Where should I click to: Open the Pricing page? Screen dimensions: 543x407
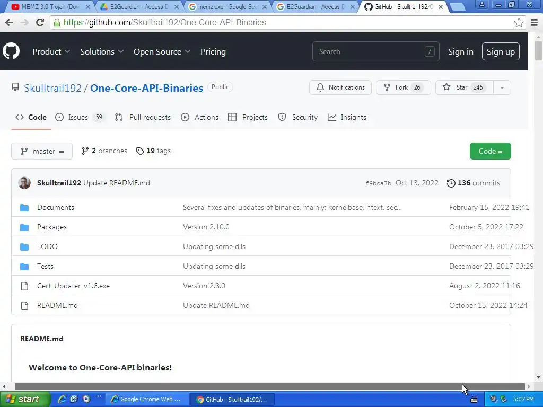(x=213, y=51)
